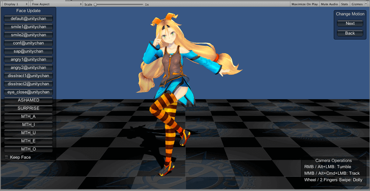
Task: Apply MTH_O mouth shape
Action: [28, 149]
